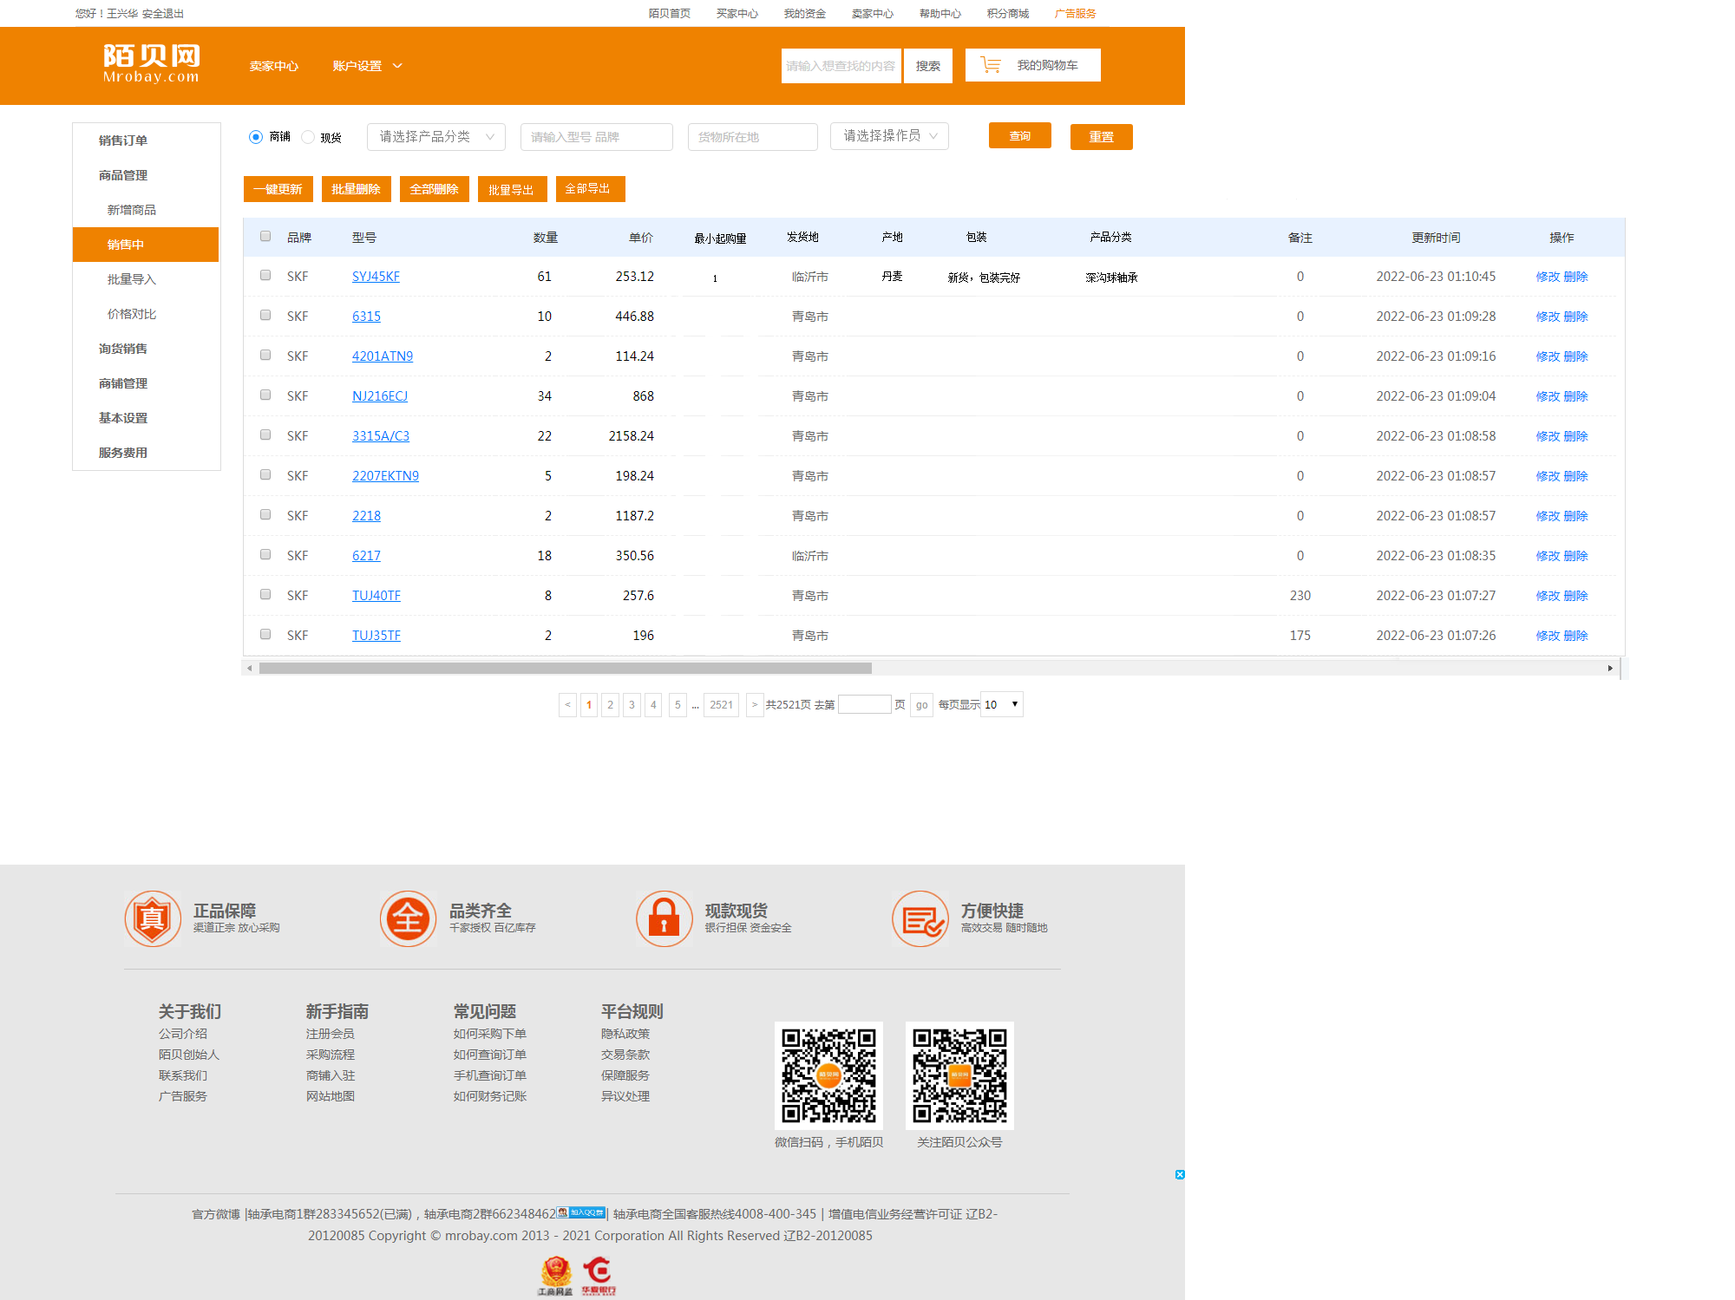Open 批量导入 in the sidebar menu
The width and height of the screenshot is (1735, 1300).
point(132,279)
